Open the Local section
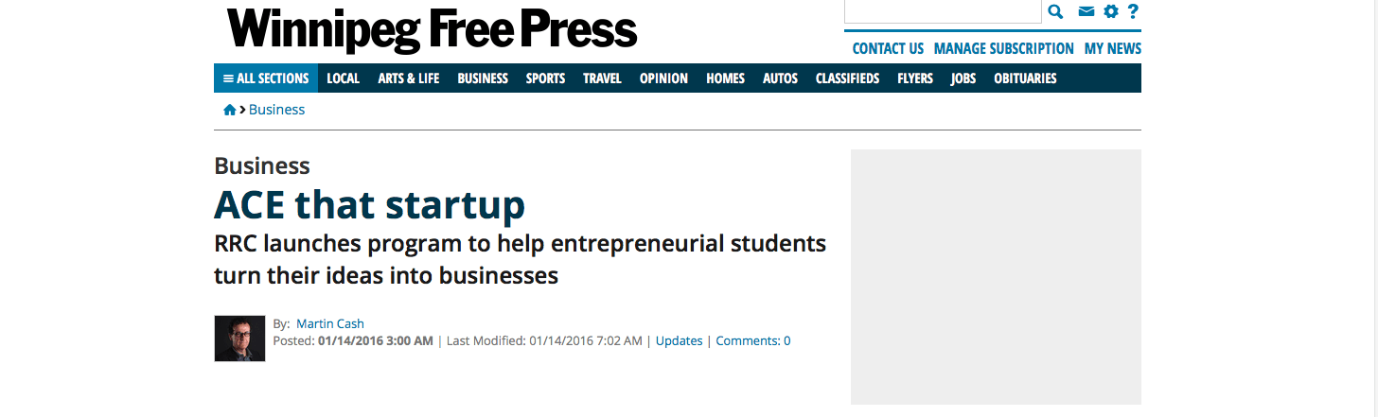Image resolution: width=1378 pixels, height=417 pixels. (343, 78)
